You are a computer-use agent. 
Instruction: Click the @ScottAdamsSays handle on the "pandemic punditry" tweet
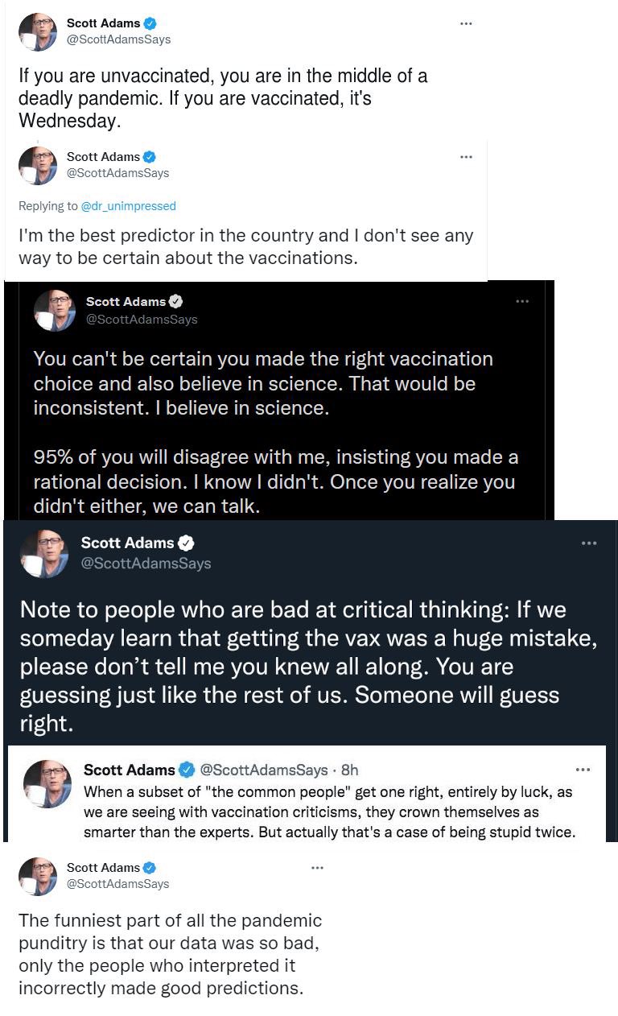(117, 884)
